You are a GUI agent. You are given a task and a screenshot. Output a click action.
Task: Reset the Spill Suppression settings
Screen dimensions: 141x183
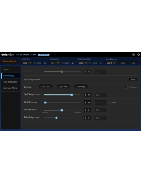(x=133, y=80)
